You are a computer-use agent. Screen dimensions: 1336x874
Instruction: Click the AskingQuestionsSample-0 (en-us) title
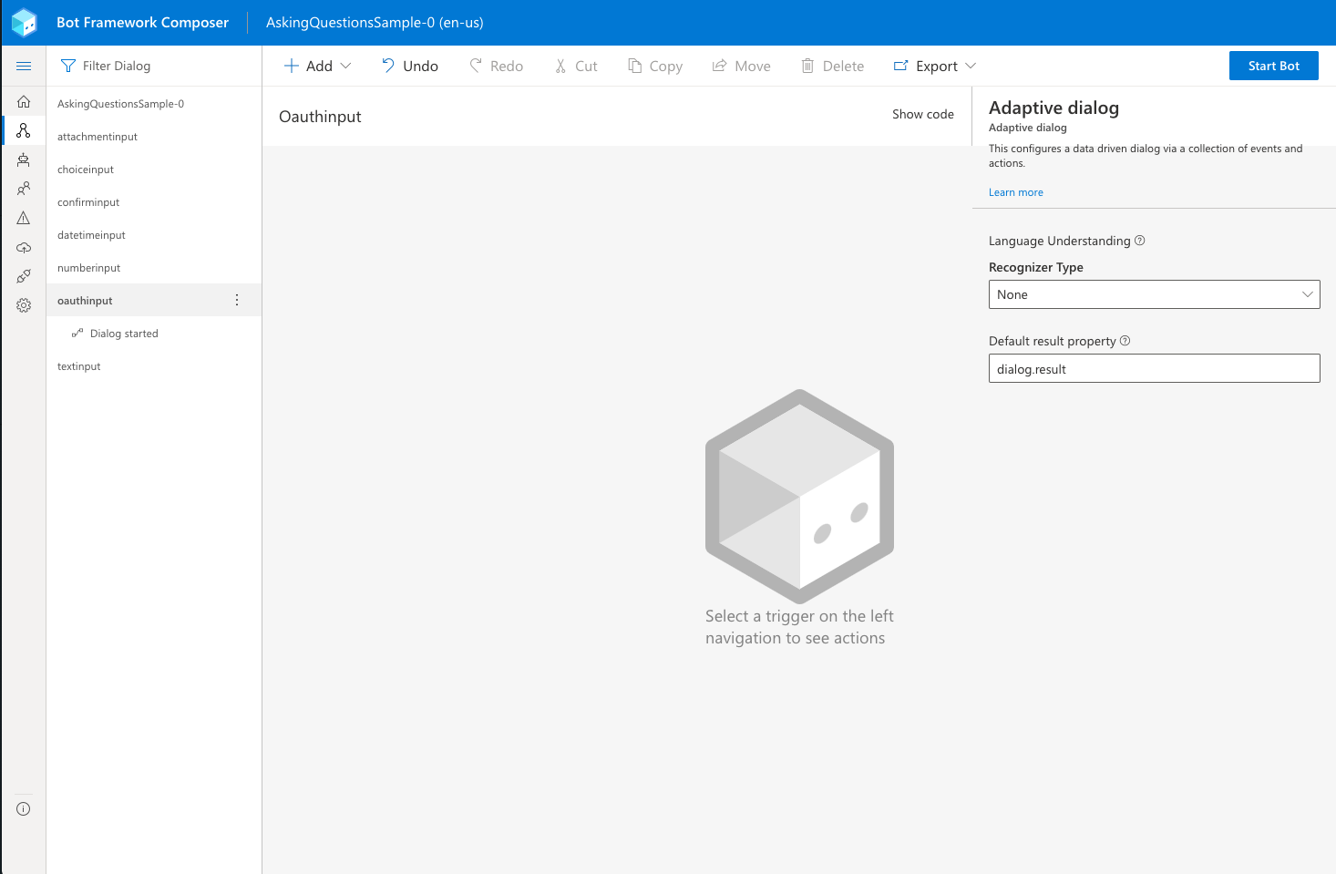[375, 23]
